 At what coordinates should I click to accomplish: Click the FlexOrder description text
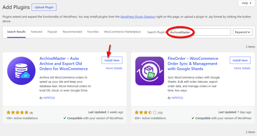coord(194,84)
